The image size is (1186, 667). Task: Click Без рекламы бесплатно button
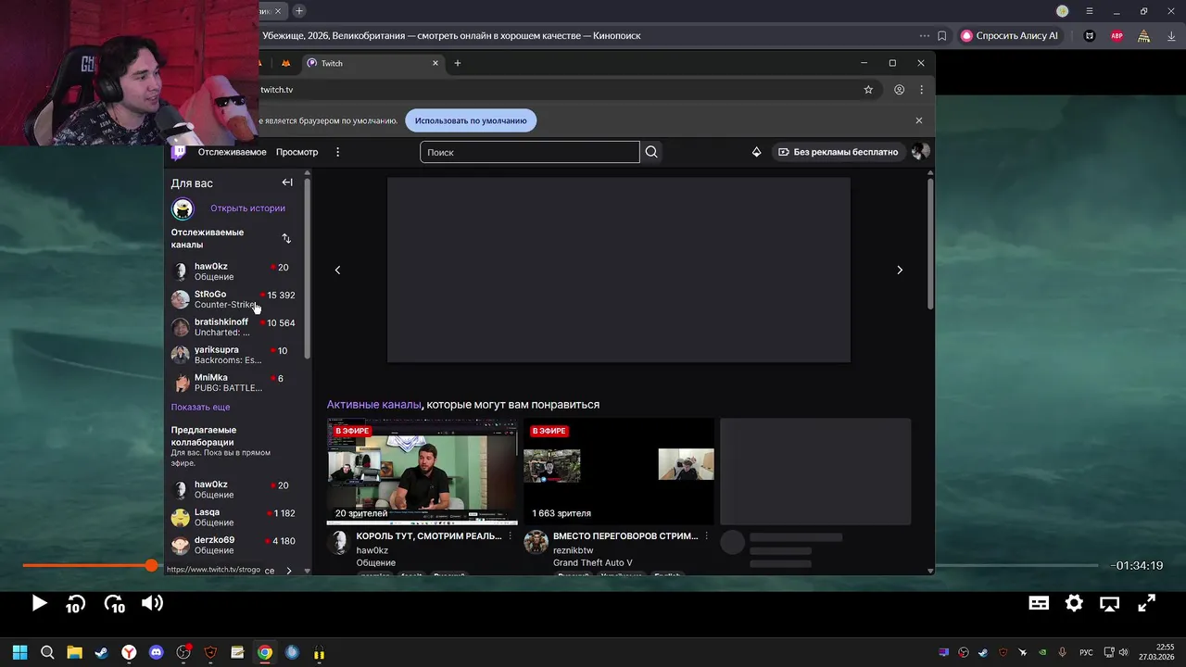point(838,152)
